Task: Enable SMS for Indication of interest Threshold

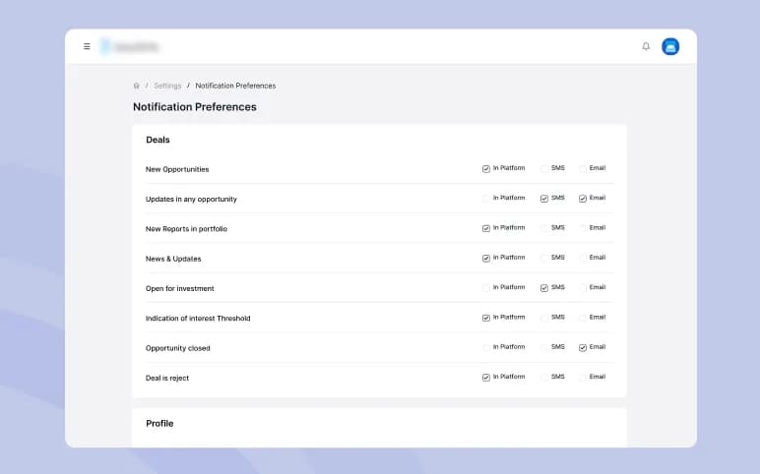Action: coord(544,318)
